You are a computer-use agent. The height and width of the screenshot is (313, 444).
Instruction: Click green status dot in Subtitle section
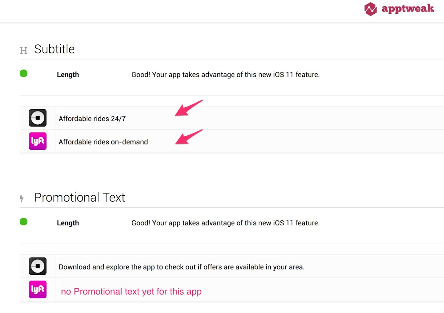click(23, 74)
